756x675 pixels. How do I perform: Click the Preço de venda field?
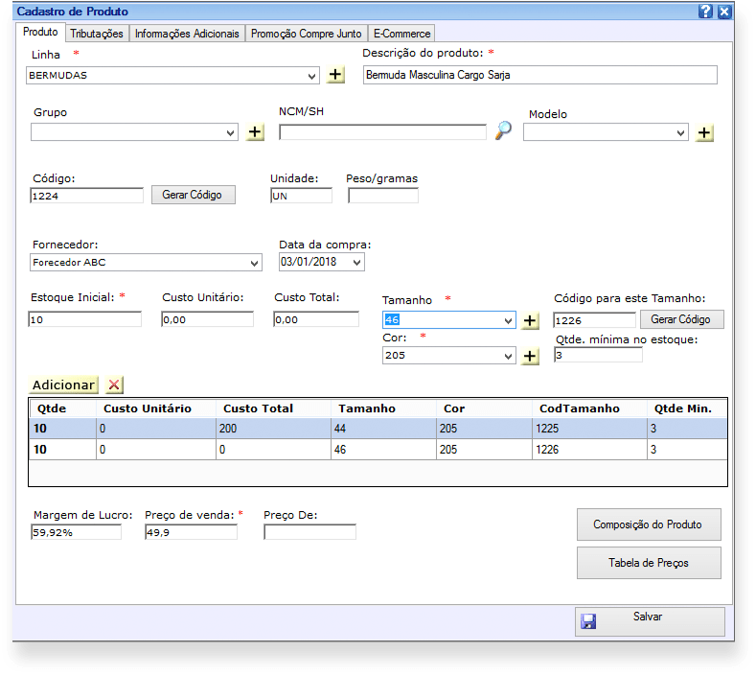(x=192, y=532)
